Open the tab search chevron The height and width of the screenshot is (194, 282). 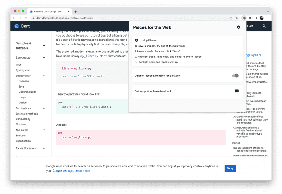(268, 12)
